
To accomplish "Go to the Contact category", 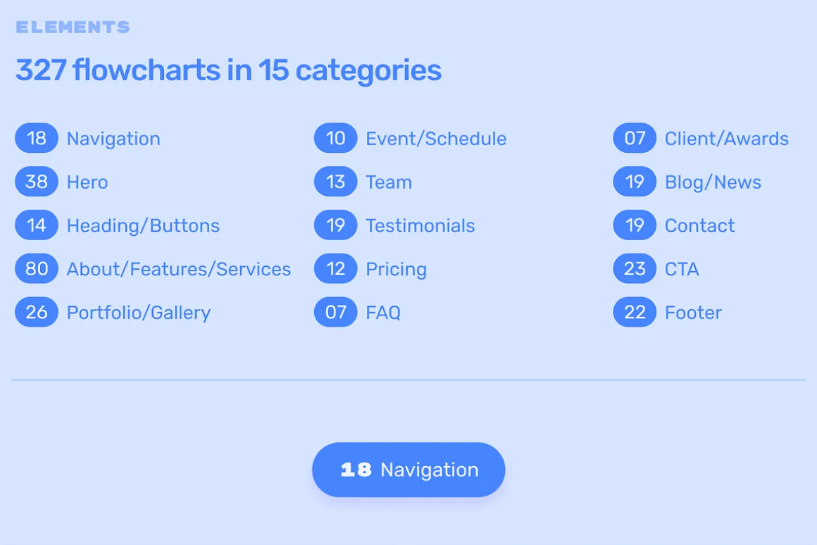I will pyautogui.click(x=699, y=225).
